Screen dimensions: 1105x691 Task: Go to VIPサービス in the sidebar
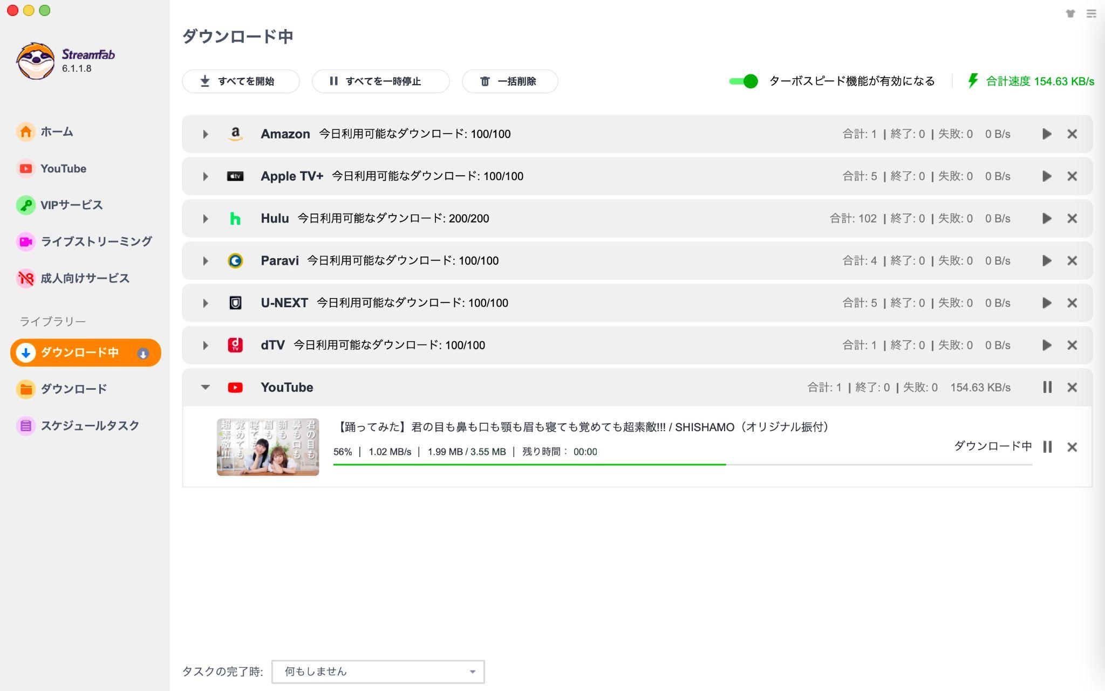(x=59, y=205)
